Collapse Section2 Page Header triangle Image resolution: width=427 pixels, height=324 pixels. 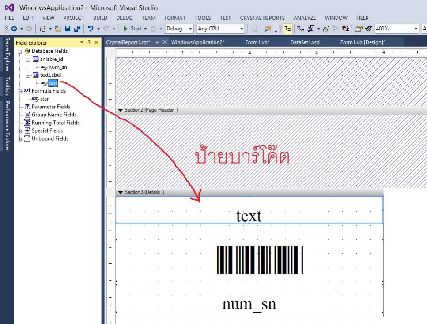coord(121,110)
